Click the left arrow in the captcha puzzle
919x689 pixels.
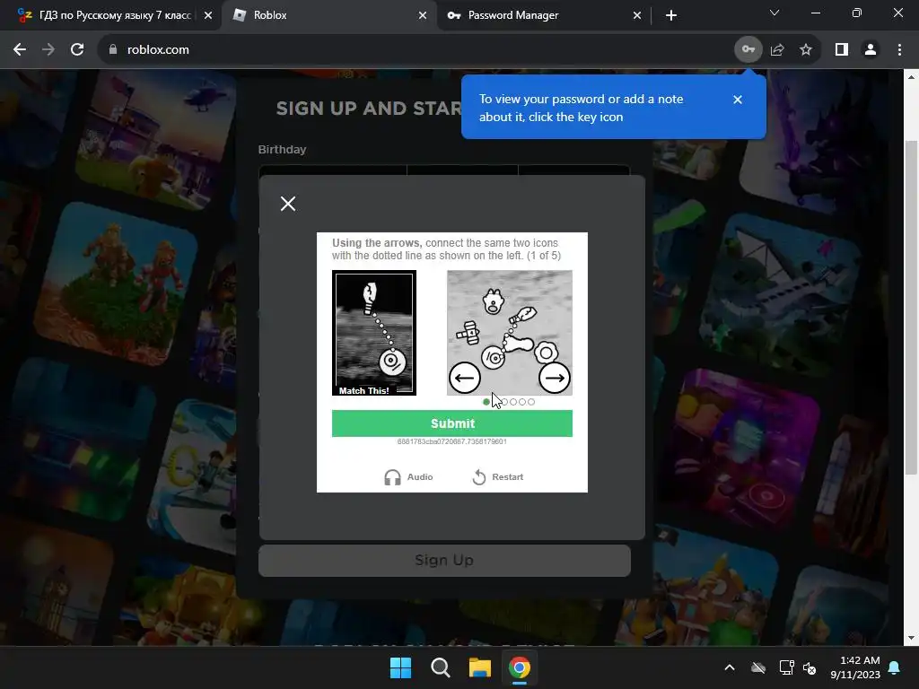click(465, 378)
